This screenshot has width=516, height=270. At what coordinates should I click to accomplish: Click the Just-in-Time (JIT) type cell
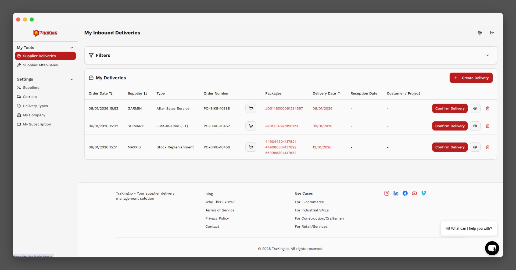[x=172, y=126]
